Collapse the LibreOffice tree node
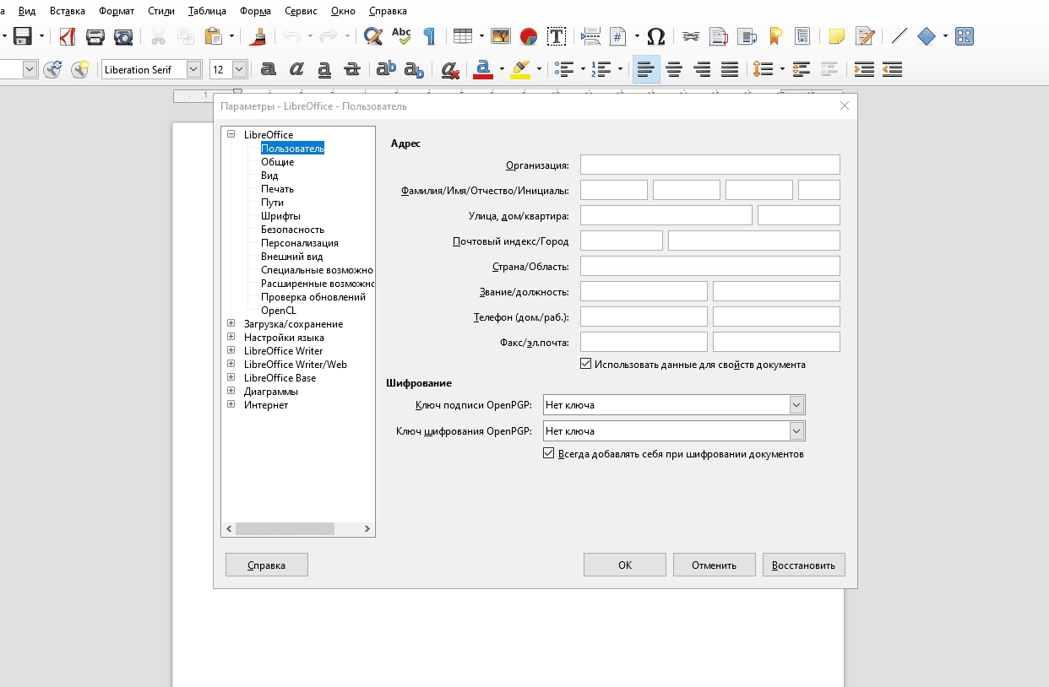1049x687 pixels. (231, 134)
